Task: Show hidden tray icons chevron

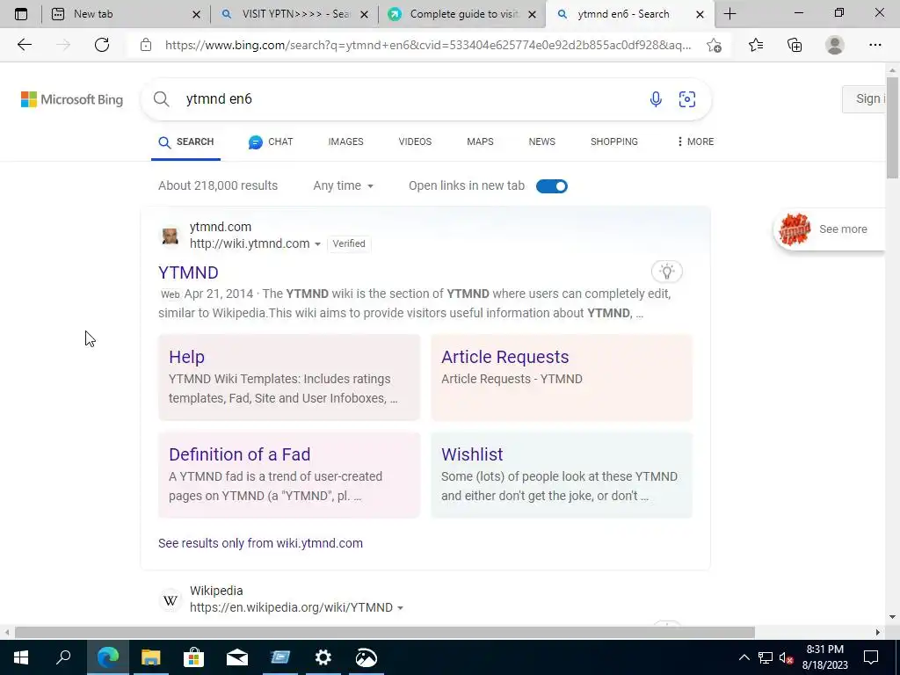Action: point(744,657)
